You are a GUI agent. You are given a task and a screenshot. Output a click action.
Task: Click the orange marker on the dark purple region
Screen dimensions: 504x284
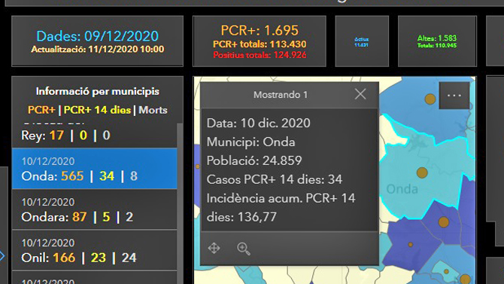444,221
